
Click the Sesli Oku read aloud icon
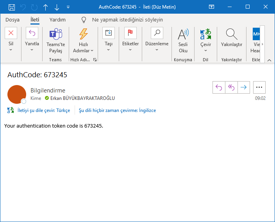click(x=183, y=34)
